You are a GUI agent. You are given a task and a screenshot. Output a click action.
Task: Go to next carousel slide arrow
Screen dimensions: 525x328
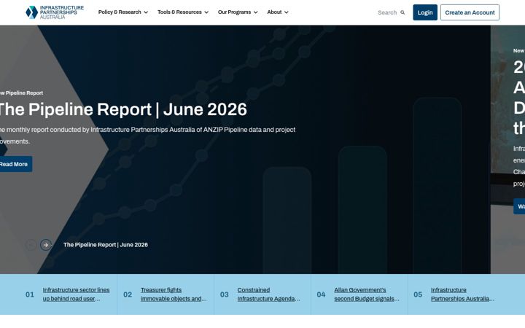click(46, 245)
